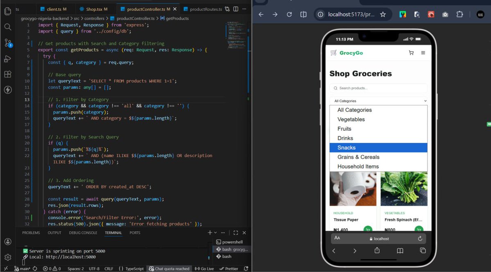Choose Household Items from category list
Screen dimensions: 491x272
click(378, 166)
